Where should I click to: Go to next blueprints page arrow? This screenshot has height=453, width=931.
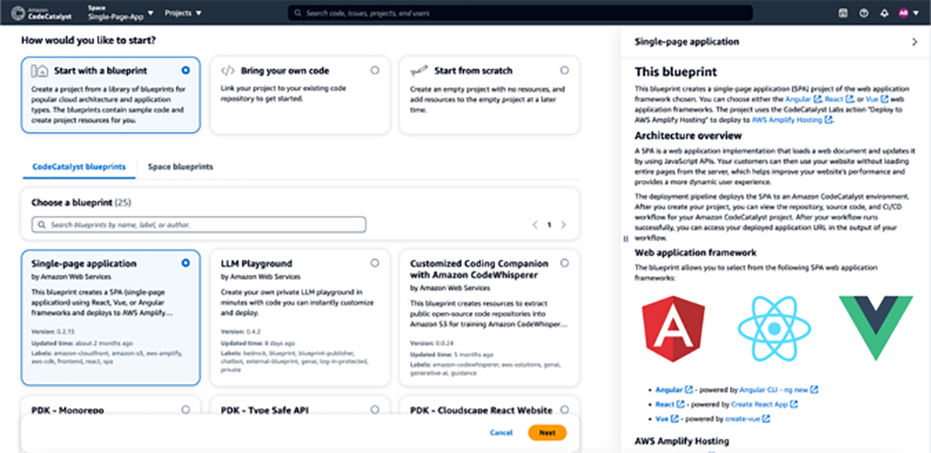click(563, 225)
